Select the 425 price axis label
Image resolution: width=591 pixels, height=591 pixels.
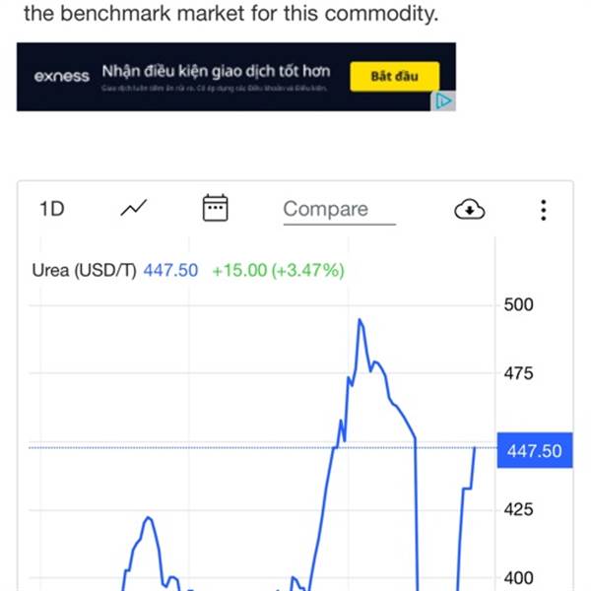(519, 509)
